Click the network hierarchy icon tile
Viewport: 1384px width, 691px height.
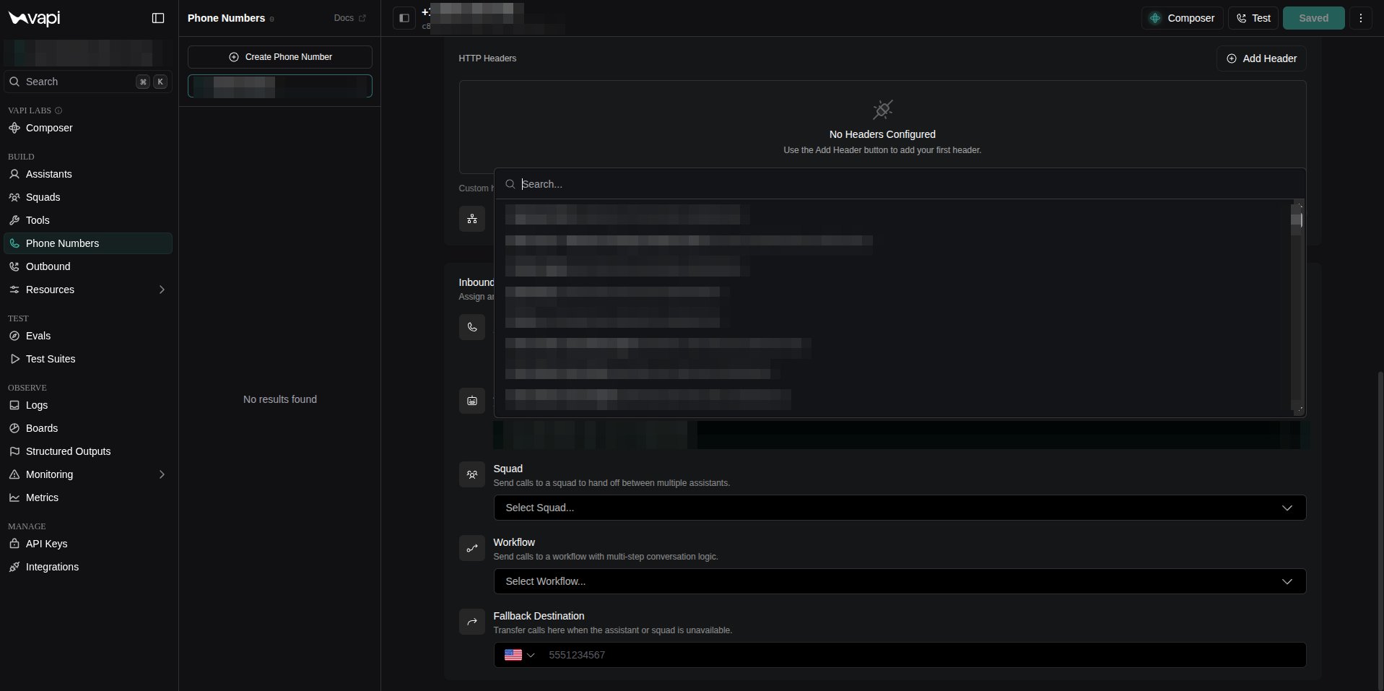(472, 219)
